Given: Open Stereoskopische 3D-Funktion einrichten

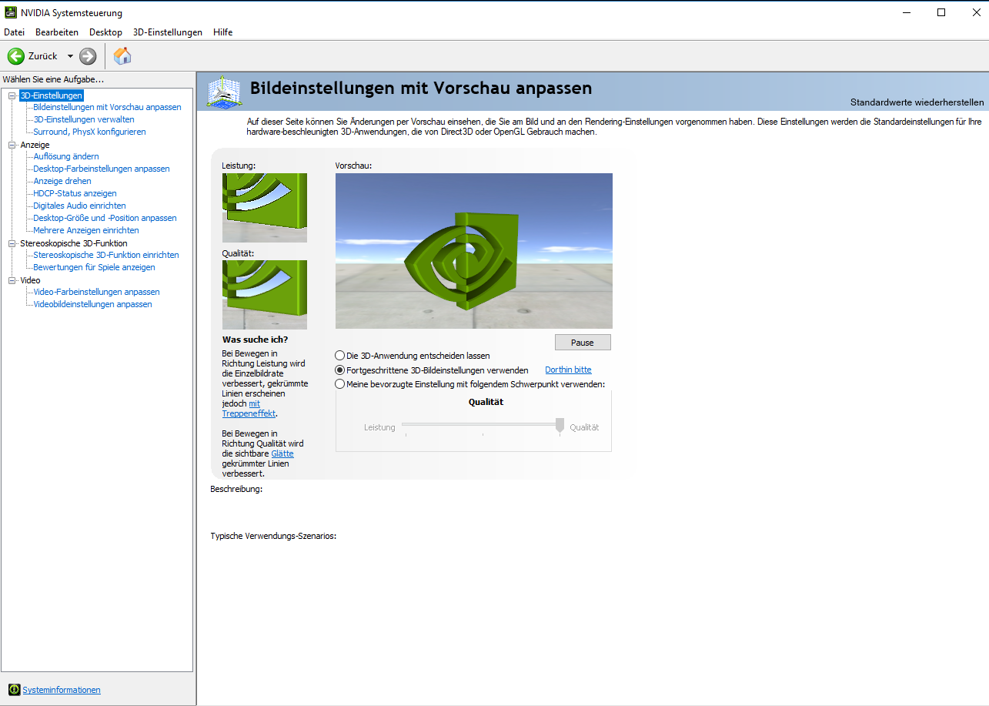Looking at the screenshot, I should tap(106, 255).
